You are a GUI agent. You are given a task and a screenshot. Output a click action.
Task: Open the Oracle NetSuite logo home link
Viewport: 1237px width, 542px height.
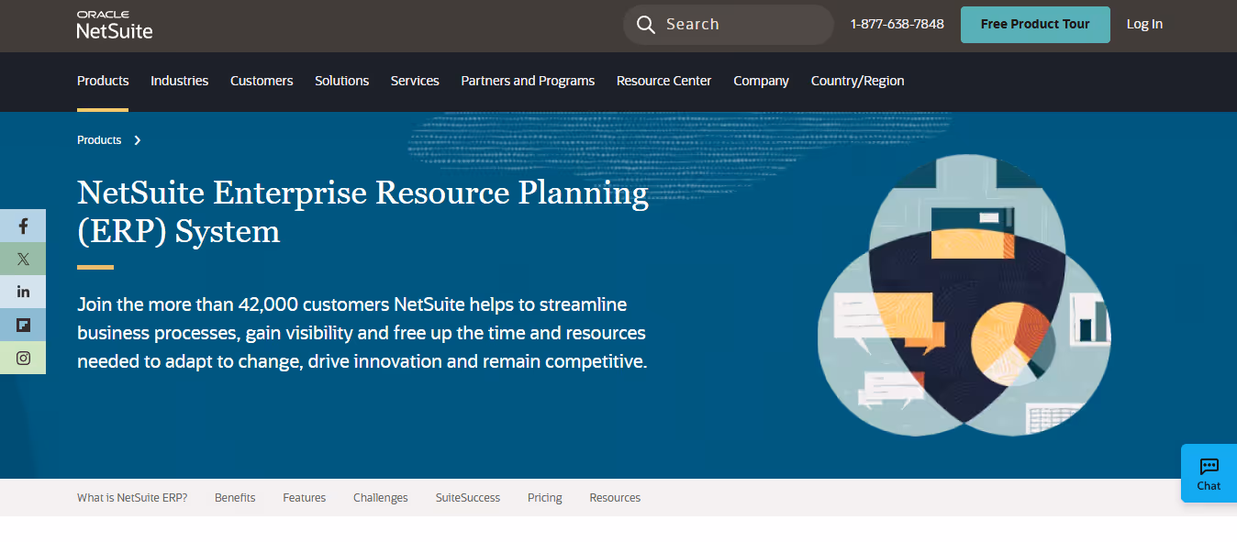coord(115,25)
